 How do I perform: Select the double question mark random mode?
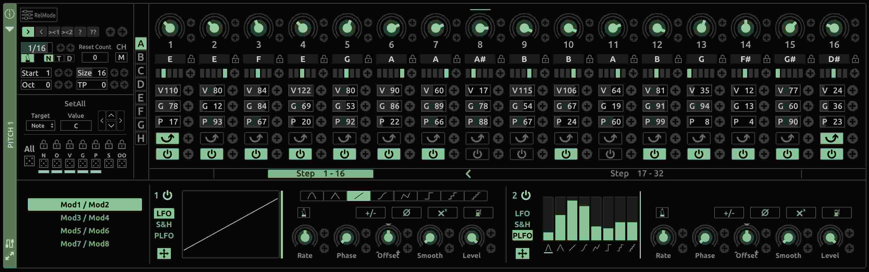93,32
